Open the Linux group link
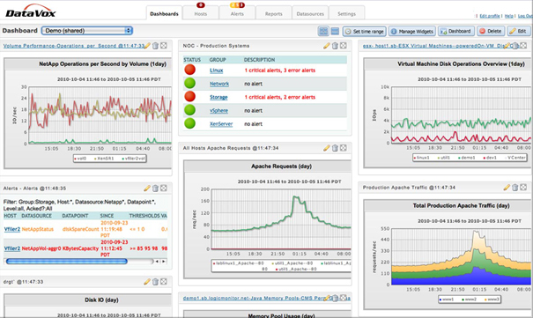The image size is (533, 318). [216, 70]
